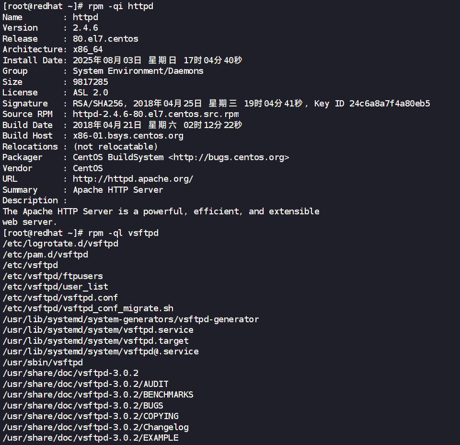This screenshot has width=460, height=445.
Task: Click the Source RPM filename httpd-2.4.6-80.el7.centos.src.rpm
Action: pos(156,114)
